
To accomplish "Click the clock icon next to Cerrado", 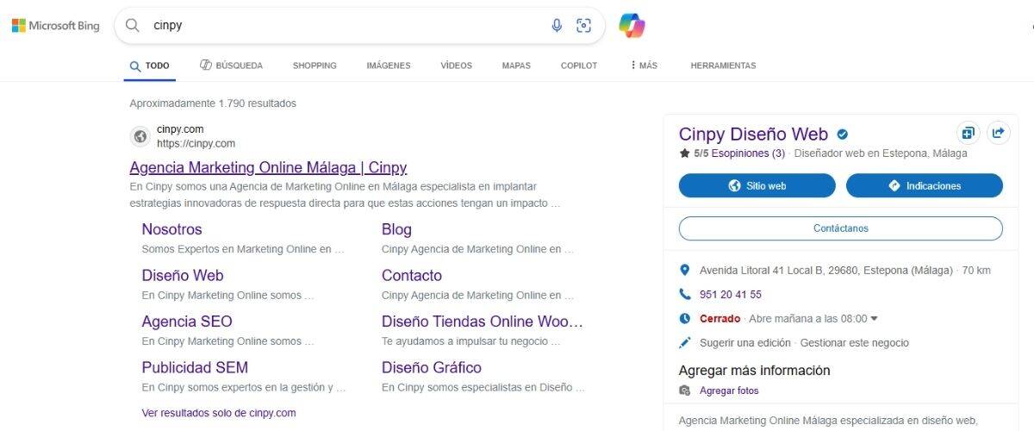I will [685, 318].
